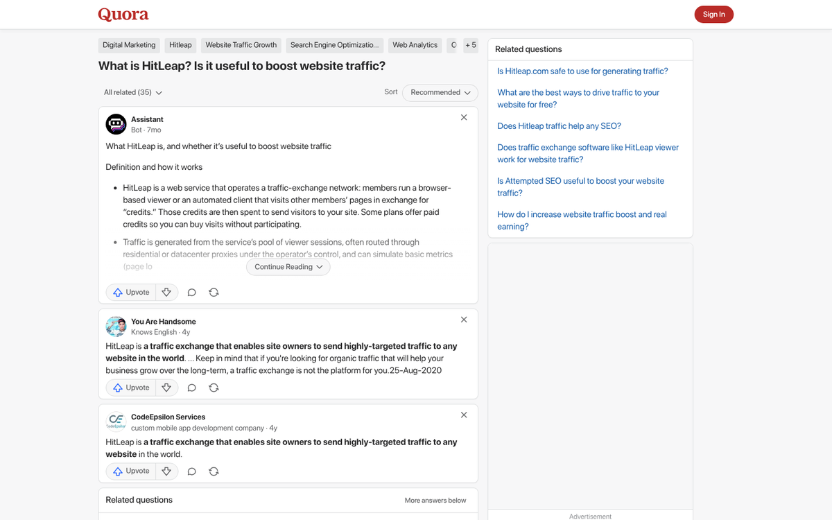
Task: Expand Continue Reading on Assistant's answer
Action: (x=288, y=266)
